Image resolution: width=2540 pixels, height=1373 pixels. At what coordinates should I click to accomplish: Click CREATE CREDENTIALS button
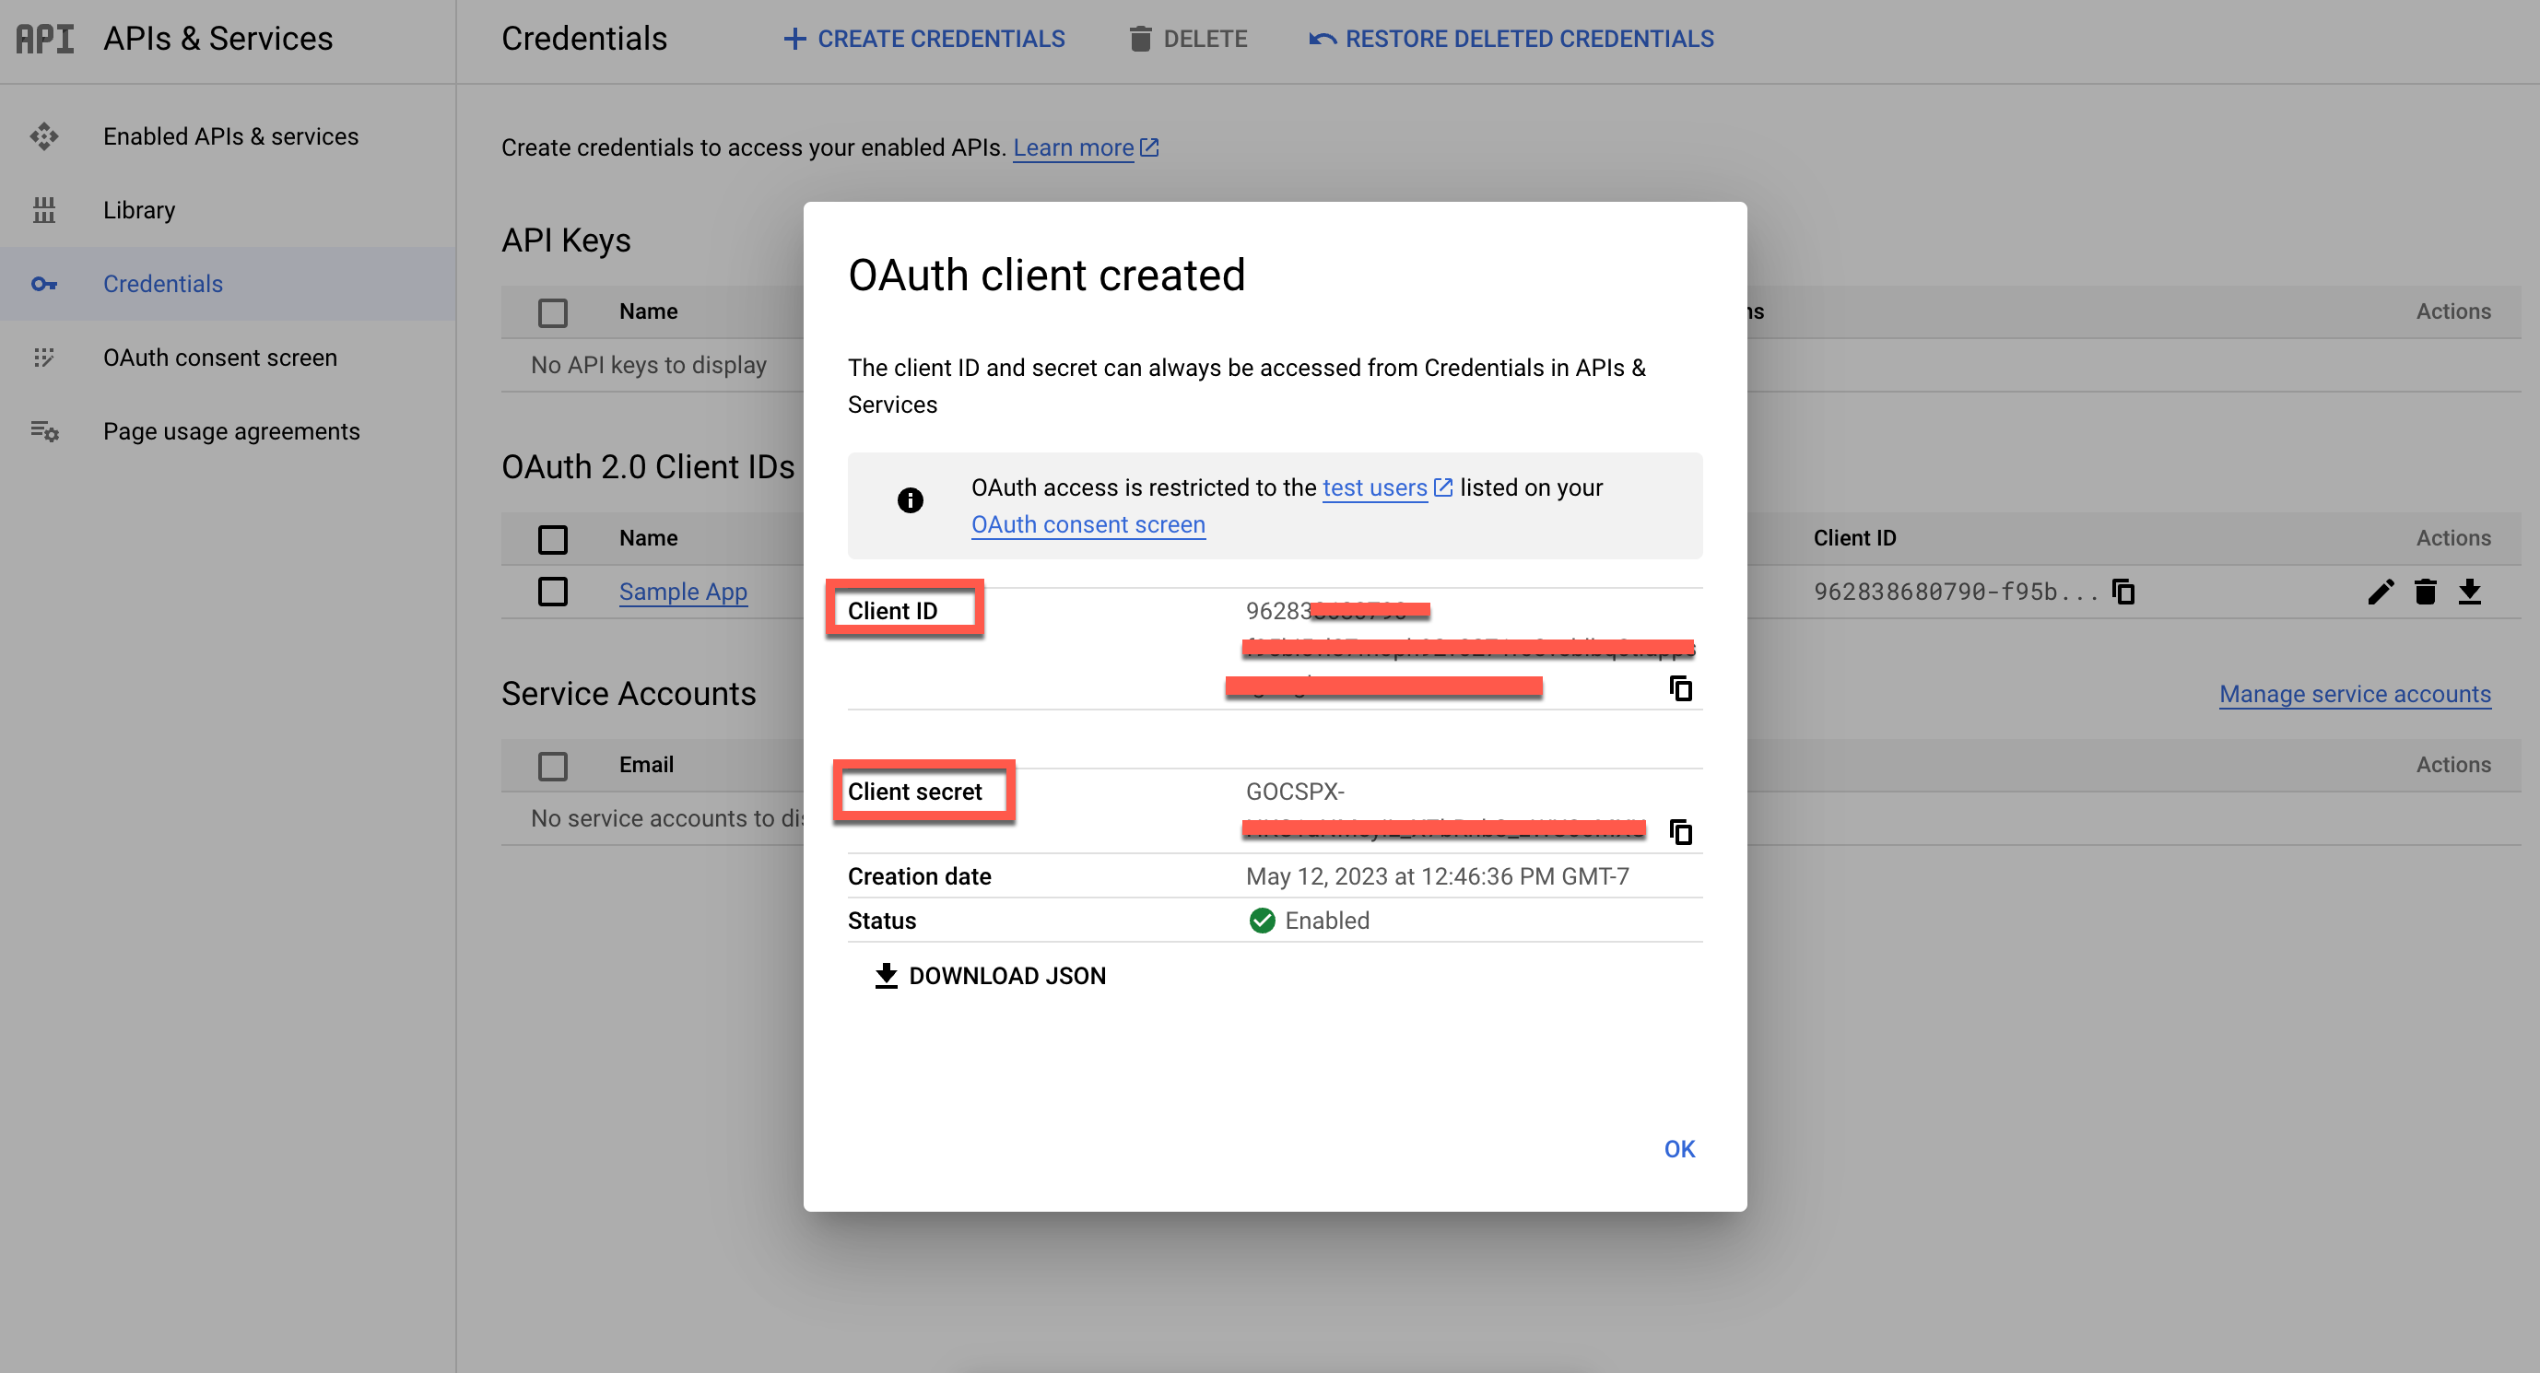pyautogui.click(x=923, y=39)
